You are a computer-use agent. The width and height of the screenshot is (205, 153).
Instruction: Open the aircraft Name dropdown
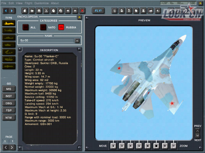[77, 40]
